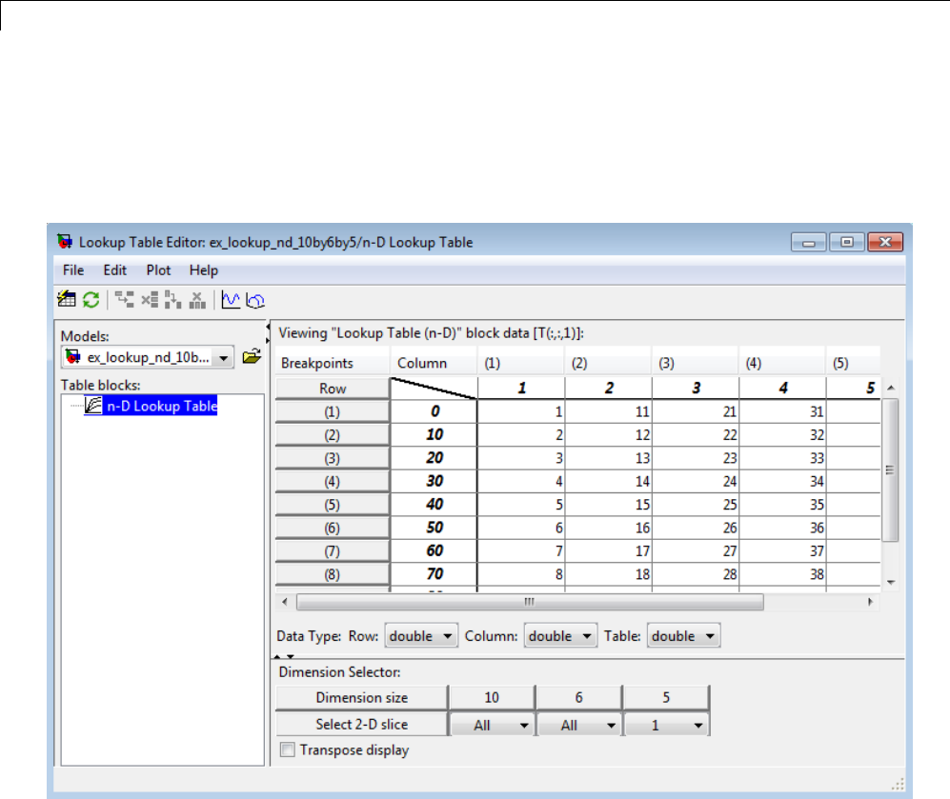Click the update block data toolbar icon
950x799 pixels.
66,300
